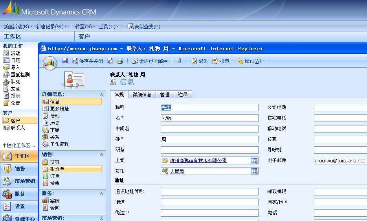The width and height of the screenshot is (367, 221).
Task: Click Send Email (发送电子邮件)
Action: [x=150, y=61]
